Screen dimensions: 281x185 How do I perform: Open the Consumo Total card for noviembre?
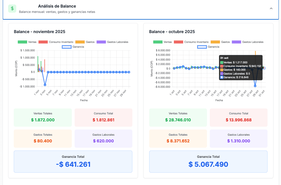[x=103, y=117]
